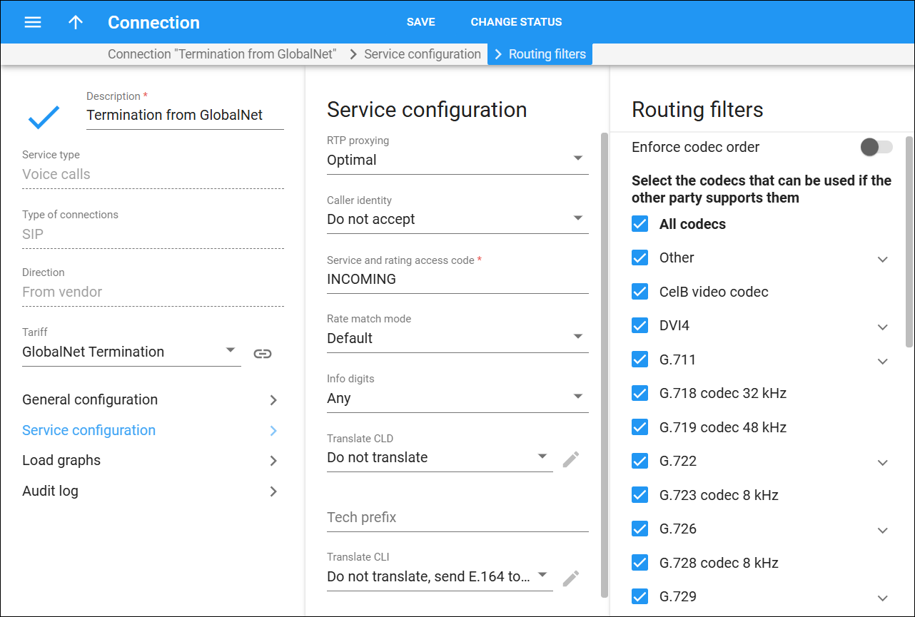Open Service configuration menu item
Screen dimensions: 915x617
150,430
